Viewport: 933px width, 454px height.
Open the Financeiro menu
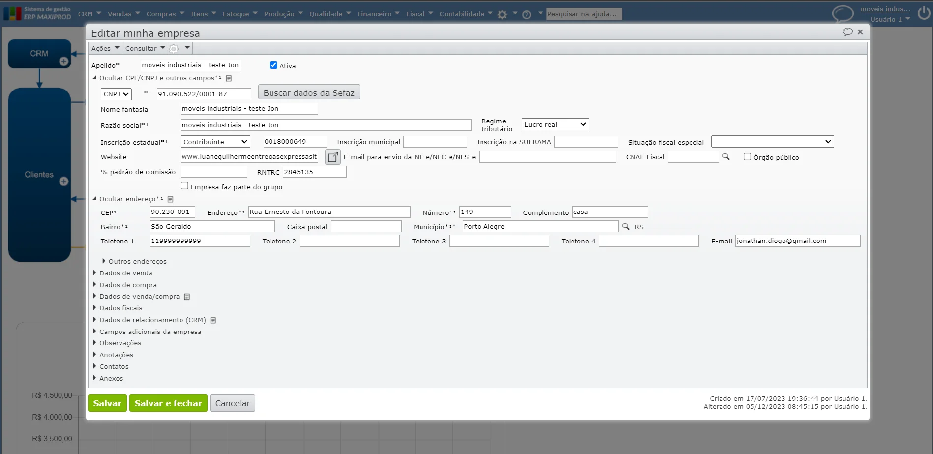click(x=378, y=14)
